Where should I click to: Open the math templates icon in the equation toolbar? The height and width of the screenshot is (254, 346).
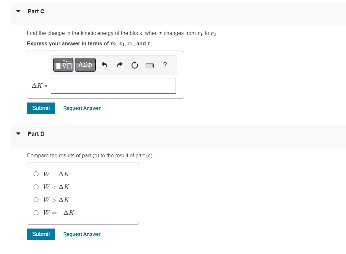pyautogui.click(x=63, y=65)
